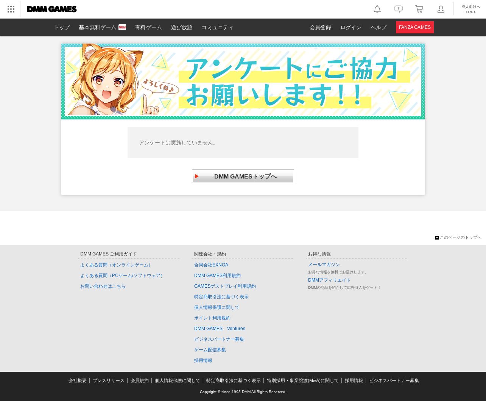Screen dimensions: 486x401
Task: Click 会員規約 in the bottom bar
Action: pos(140,381)
